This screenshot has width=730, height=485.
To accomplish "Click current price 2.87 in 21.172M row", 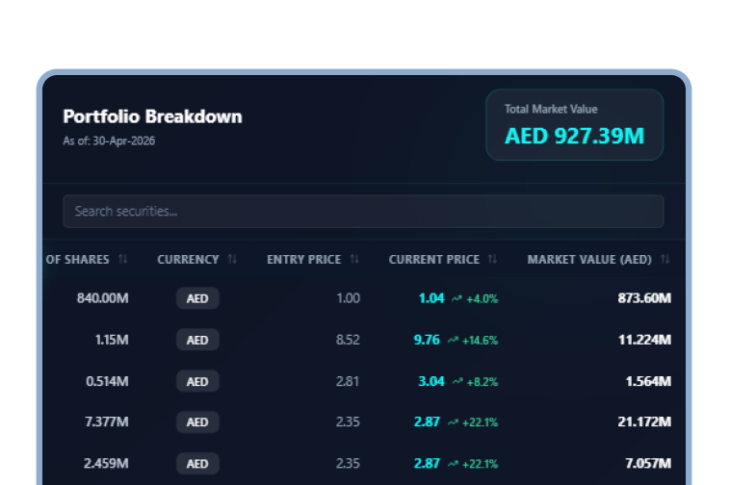I will point(427,421).
